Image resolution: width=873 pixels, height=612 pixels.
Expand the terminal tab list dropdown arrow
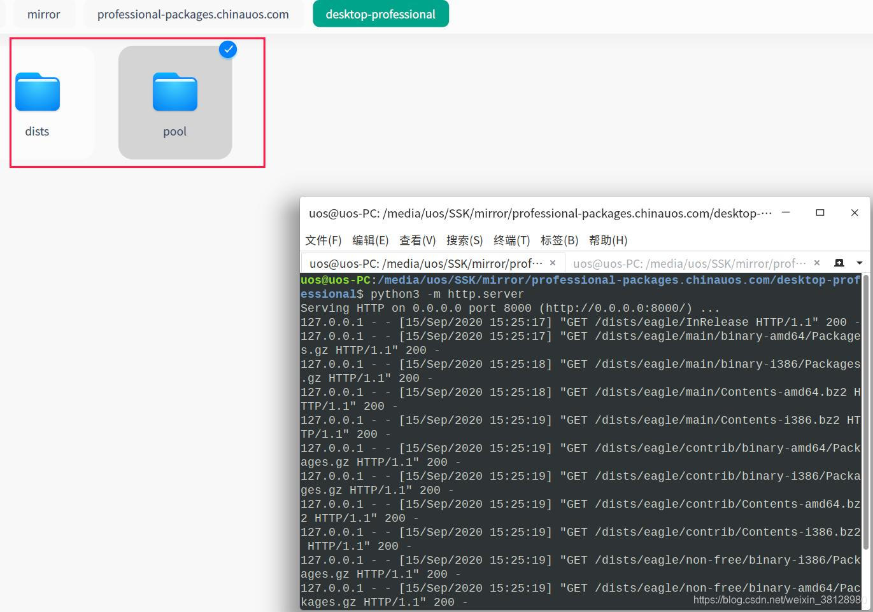(859, 263)
